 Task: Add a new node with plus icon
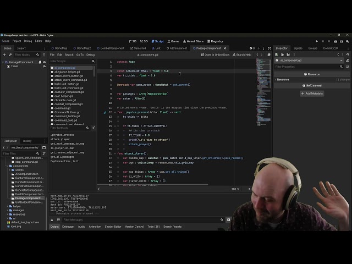4,55
